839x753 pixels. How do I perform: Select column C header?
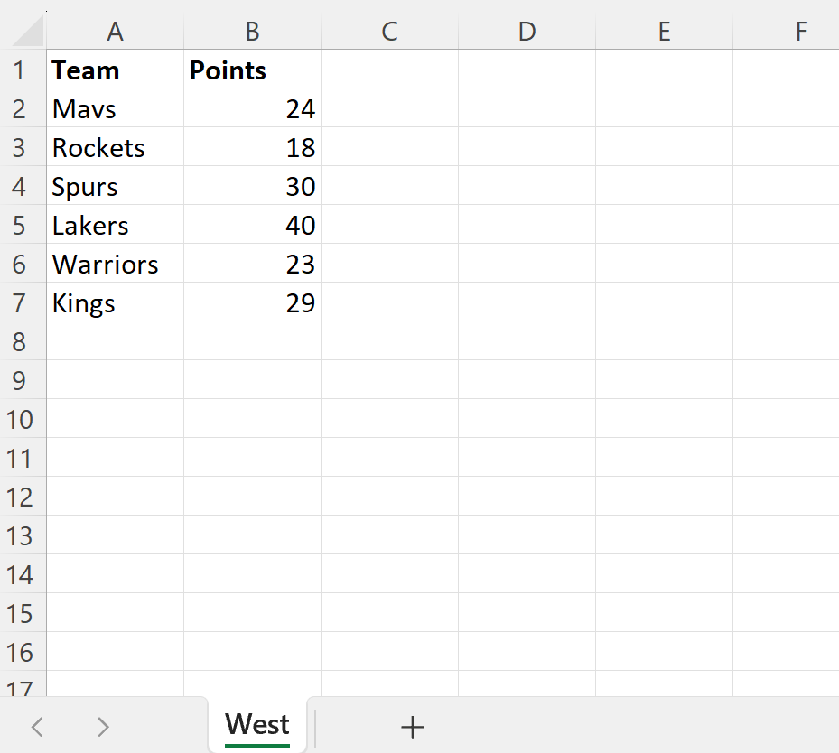pyautogui.click(x=389, y=32)
